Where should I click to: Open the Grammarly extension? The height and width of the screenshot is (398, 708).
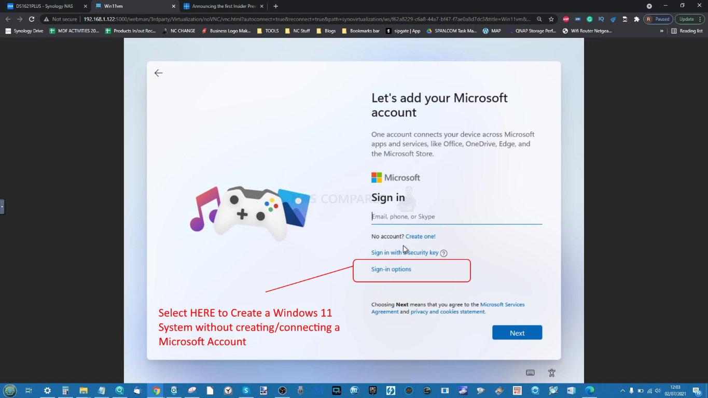click(590, 19)
